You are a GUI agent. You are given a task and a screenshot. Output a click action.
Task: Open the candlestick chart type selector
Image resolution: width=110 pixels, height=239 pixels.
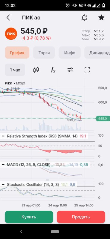[x=36, y=70]
